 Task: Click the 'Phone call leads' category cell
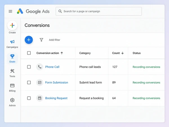click(90, 67)
